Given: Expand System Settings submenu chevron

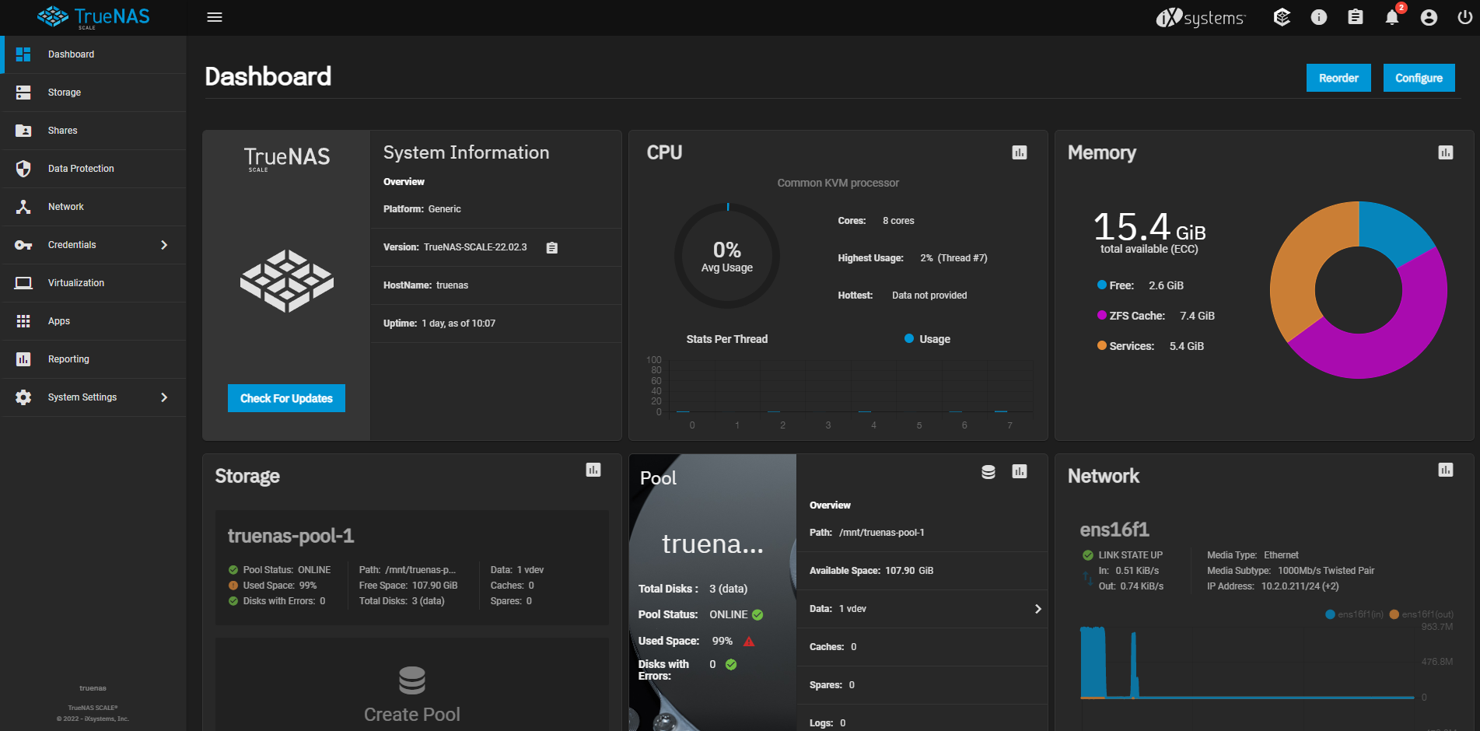Looking at the screenshot, I should 164,397.
